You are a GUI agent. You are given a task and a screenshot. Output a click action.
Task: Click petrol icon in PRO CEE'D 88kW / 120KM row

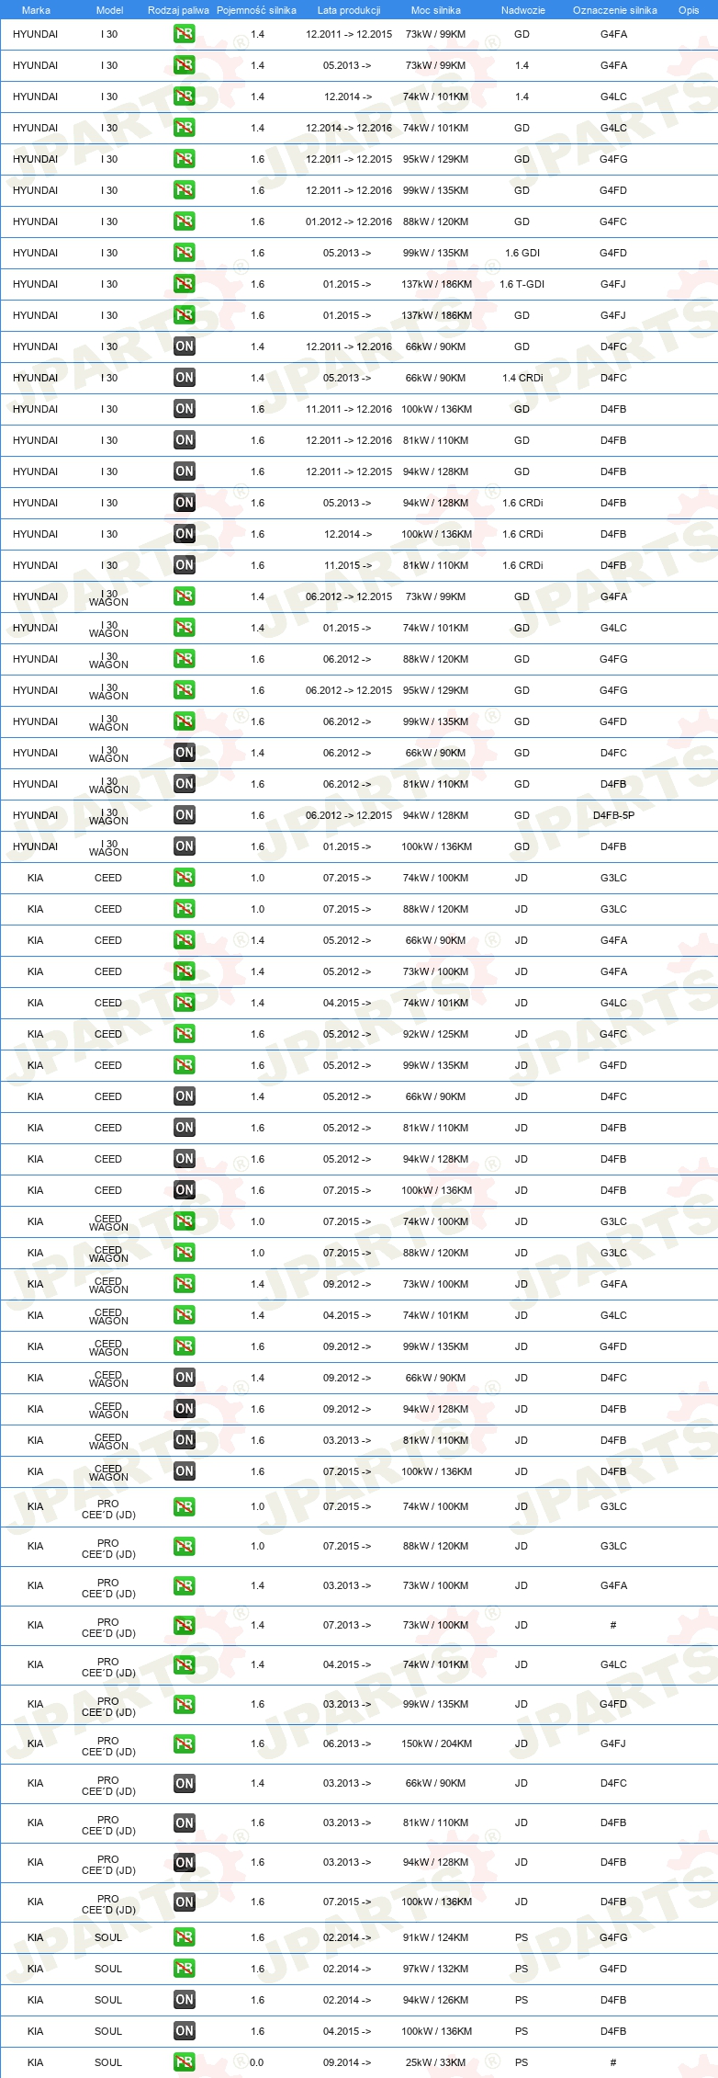tap(185, 1546)
